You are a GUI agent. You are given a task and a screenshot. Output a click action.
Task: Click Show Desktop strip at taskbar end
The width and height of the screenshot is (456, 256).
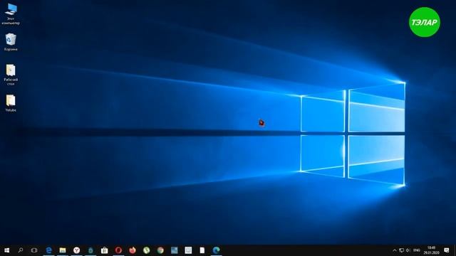pos(455,250)
